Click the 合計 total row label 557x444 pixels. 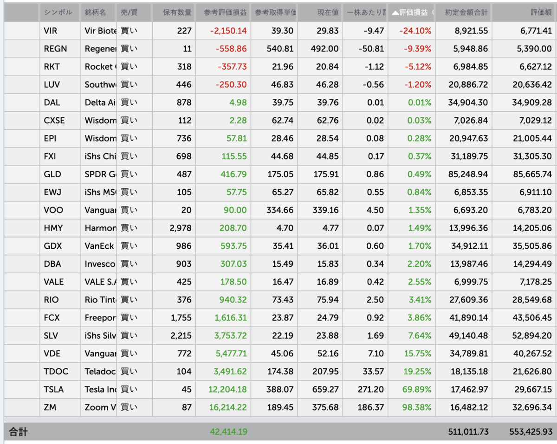(x=19, y=432)
